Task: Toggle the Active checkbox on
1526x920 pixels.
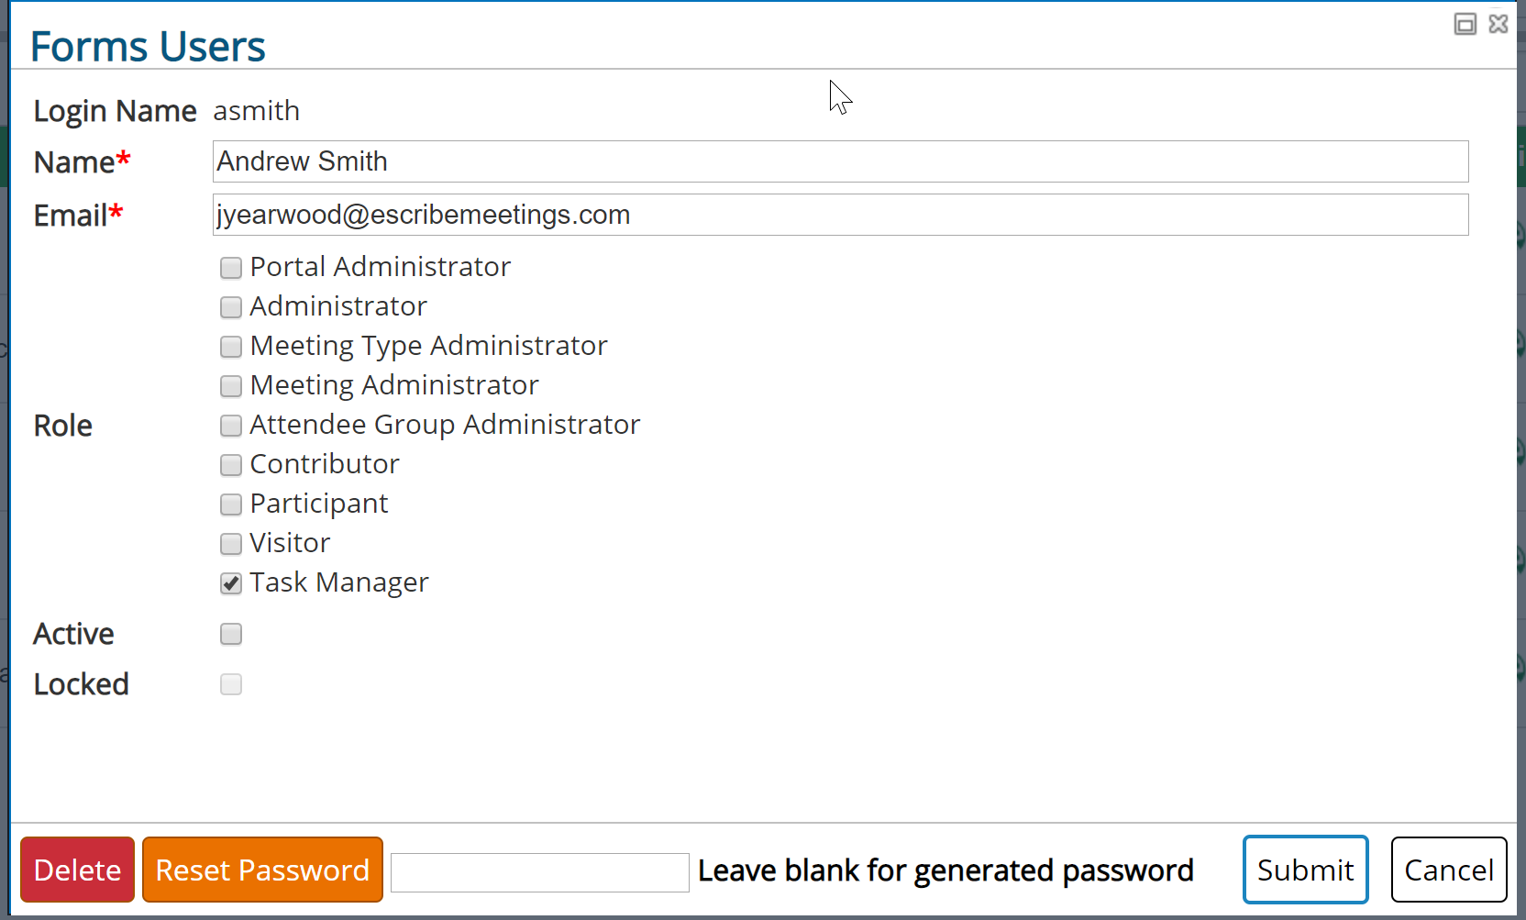Action: click(230, 634)
